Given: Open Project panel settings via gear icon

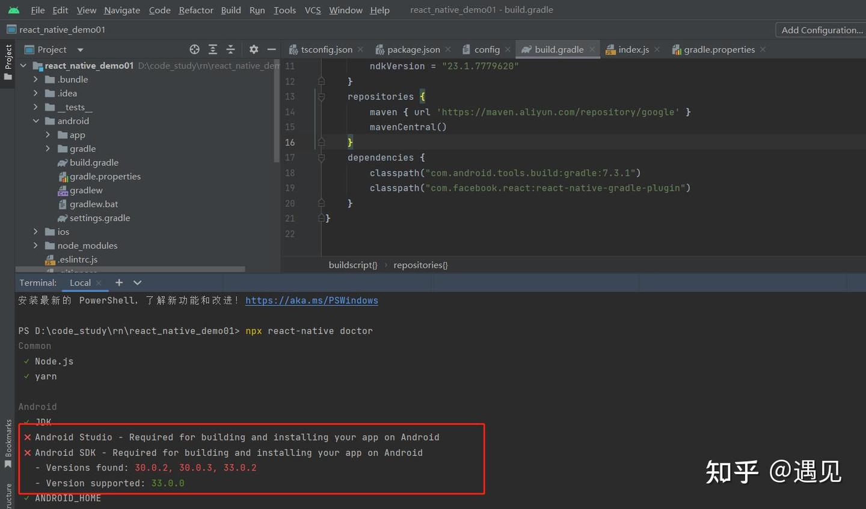Looking at the screenshot, I should pyautogui.click(x=253, y=49).
